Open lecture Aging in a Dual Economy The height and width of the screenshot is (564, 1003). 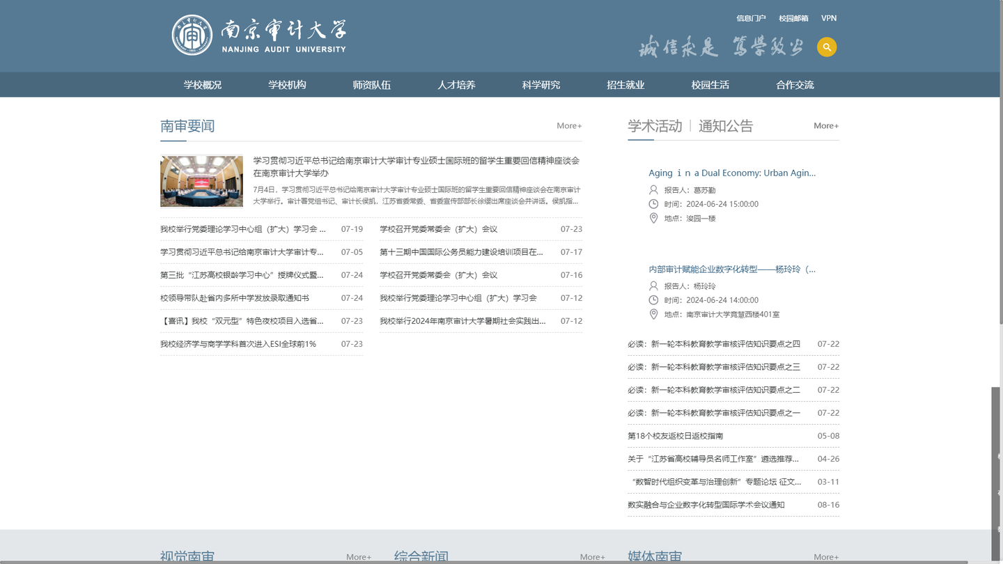732,173
